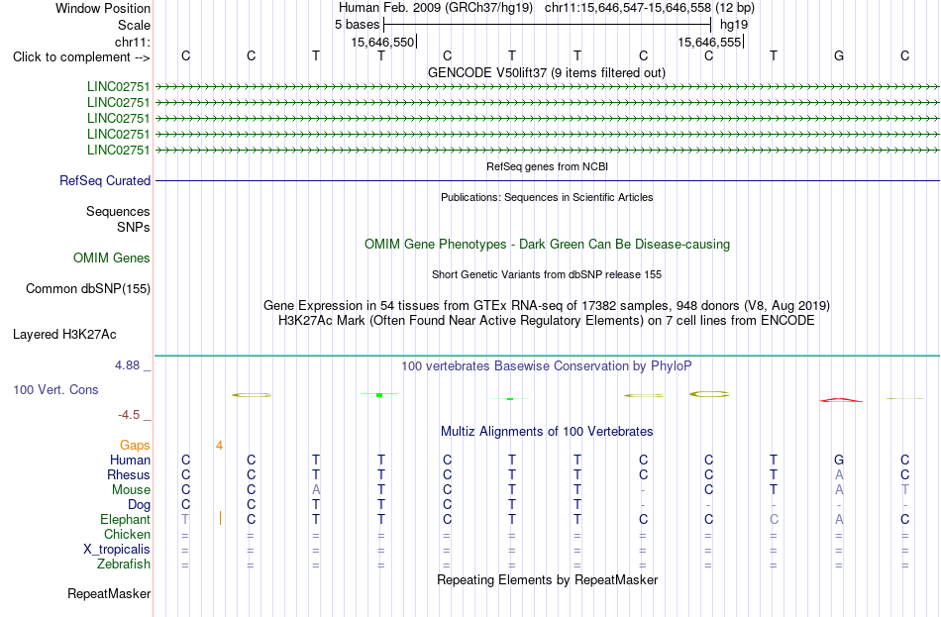Click the "-4.5" PhyloP lower limit value

coord(129,415)
